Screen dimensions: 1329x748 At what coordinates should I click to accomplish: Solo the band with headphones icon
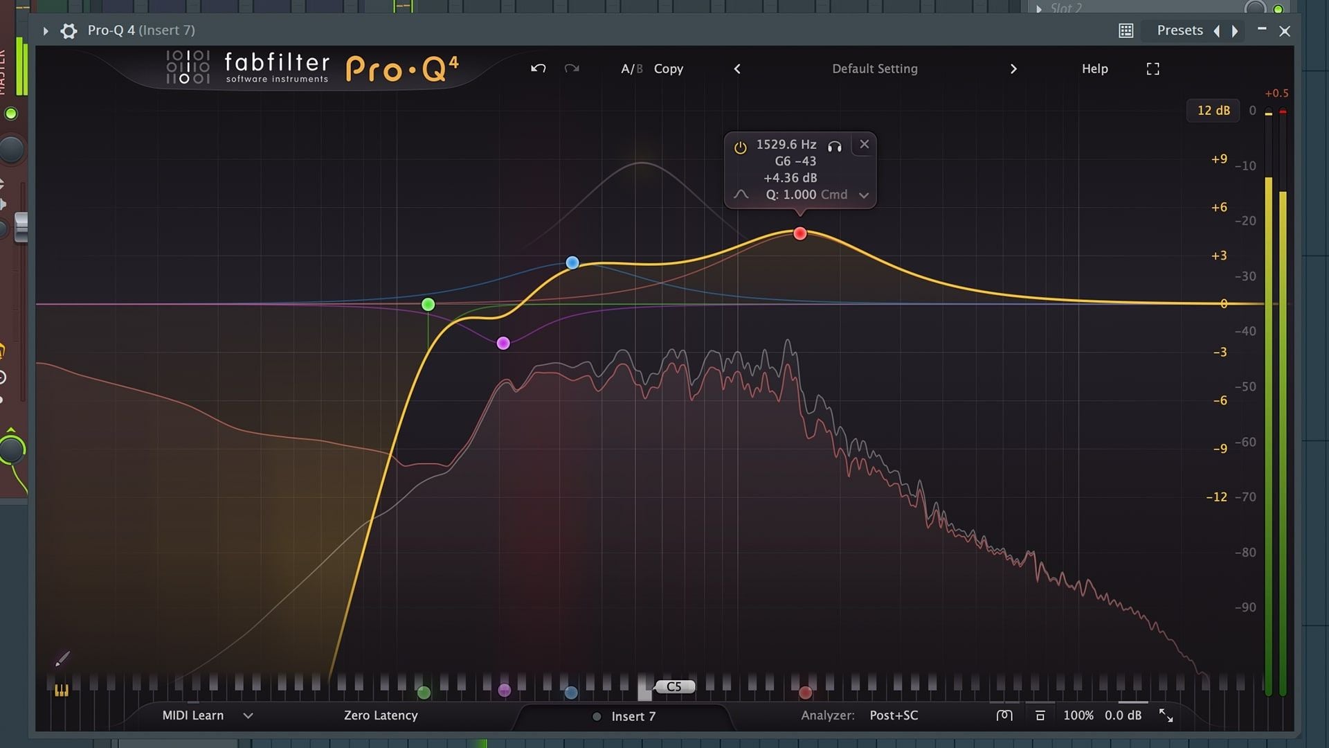click(x=835, y=145)
